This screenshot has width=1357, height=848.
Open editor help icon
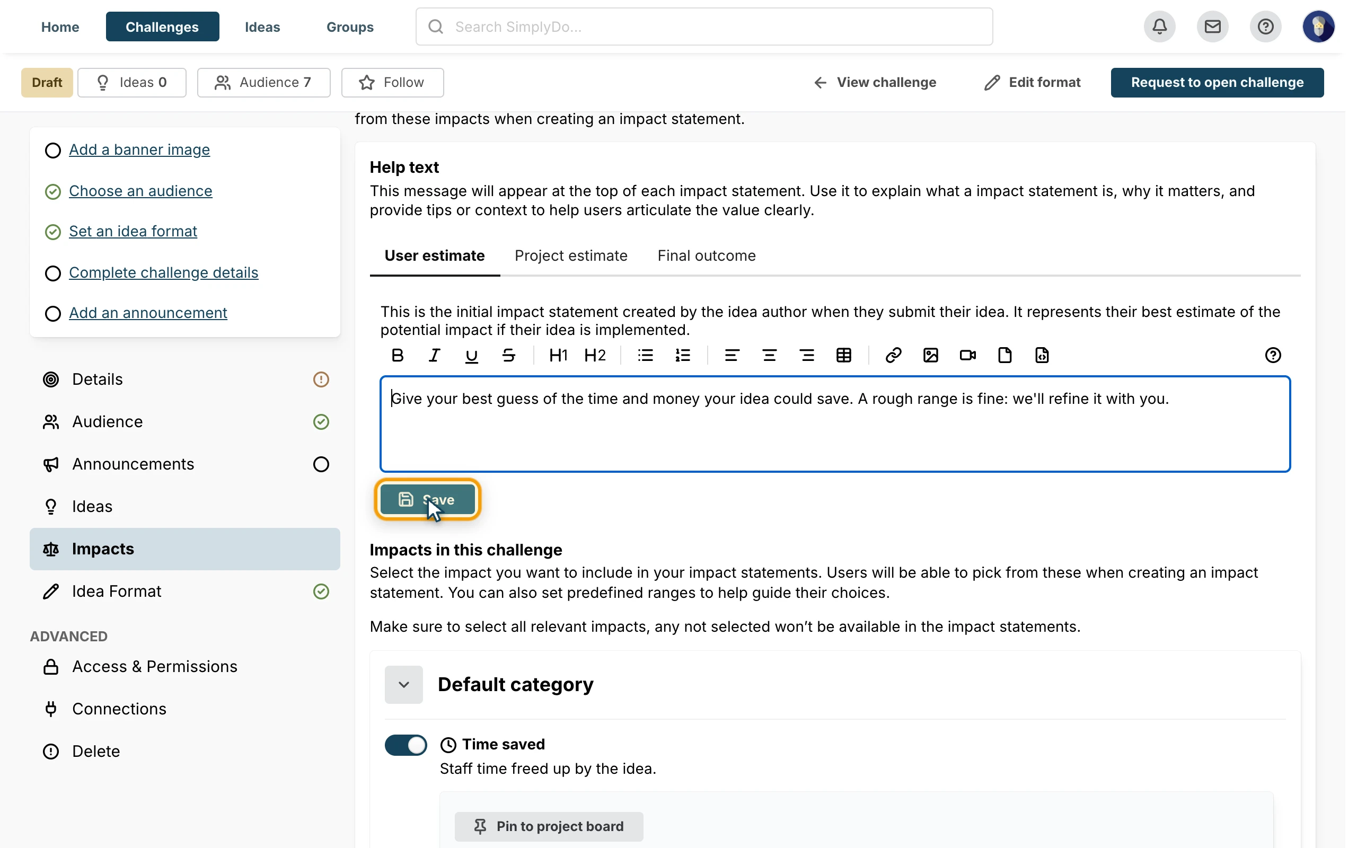click(1273, 355)
